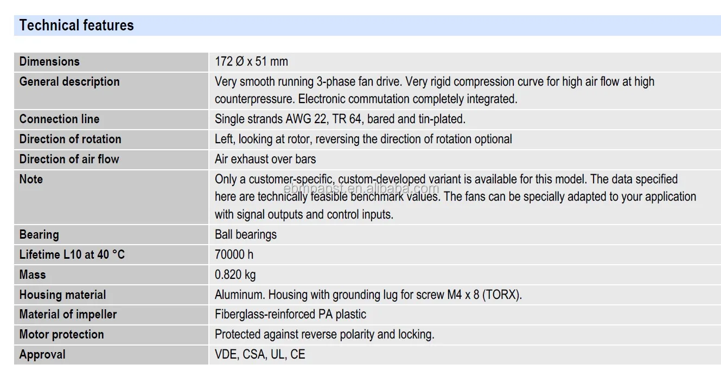Select the Note row label
This screenshot has height=377, width=721.
tap(31, 179)
